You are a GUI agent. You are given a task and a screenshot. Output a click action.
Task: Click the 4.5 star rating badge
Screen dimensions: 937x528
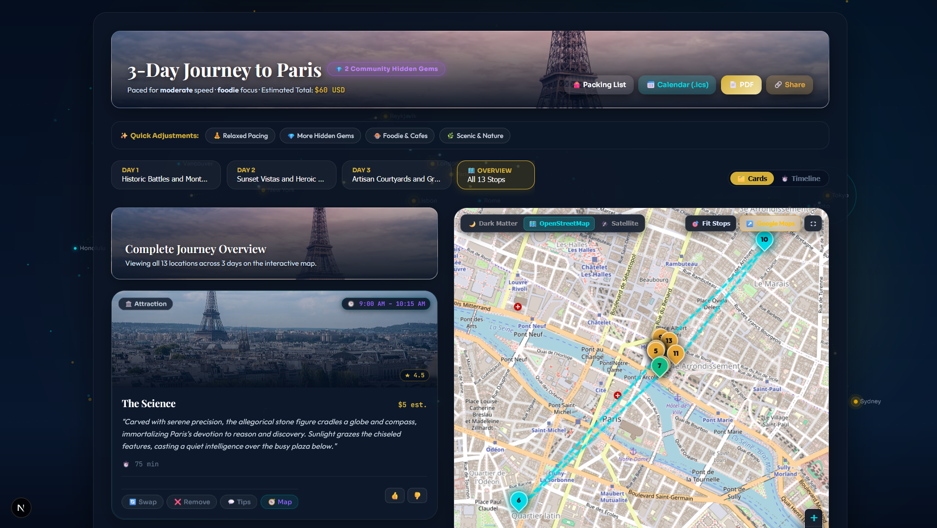click(414, 375)
